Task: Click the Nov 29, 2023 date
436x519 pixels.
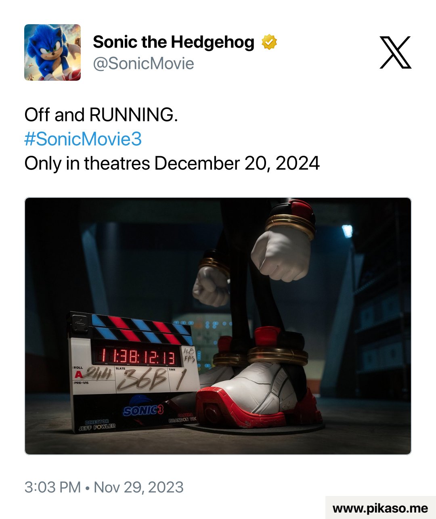Action: click(138, 487)
